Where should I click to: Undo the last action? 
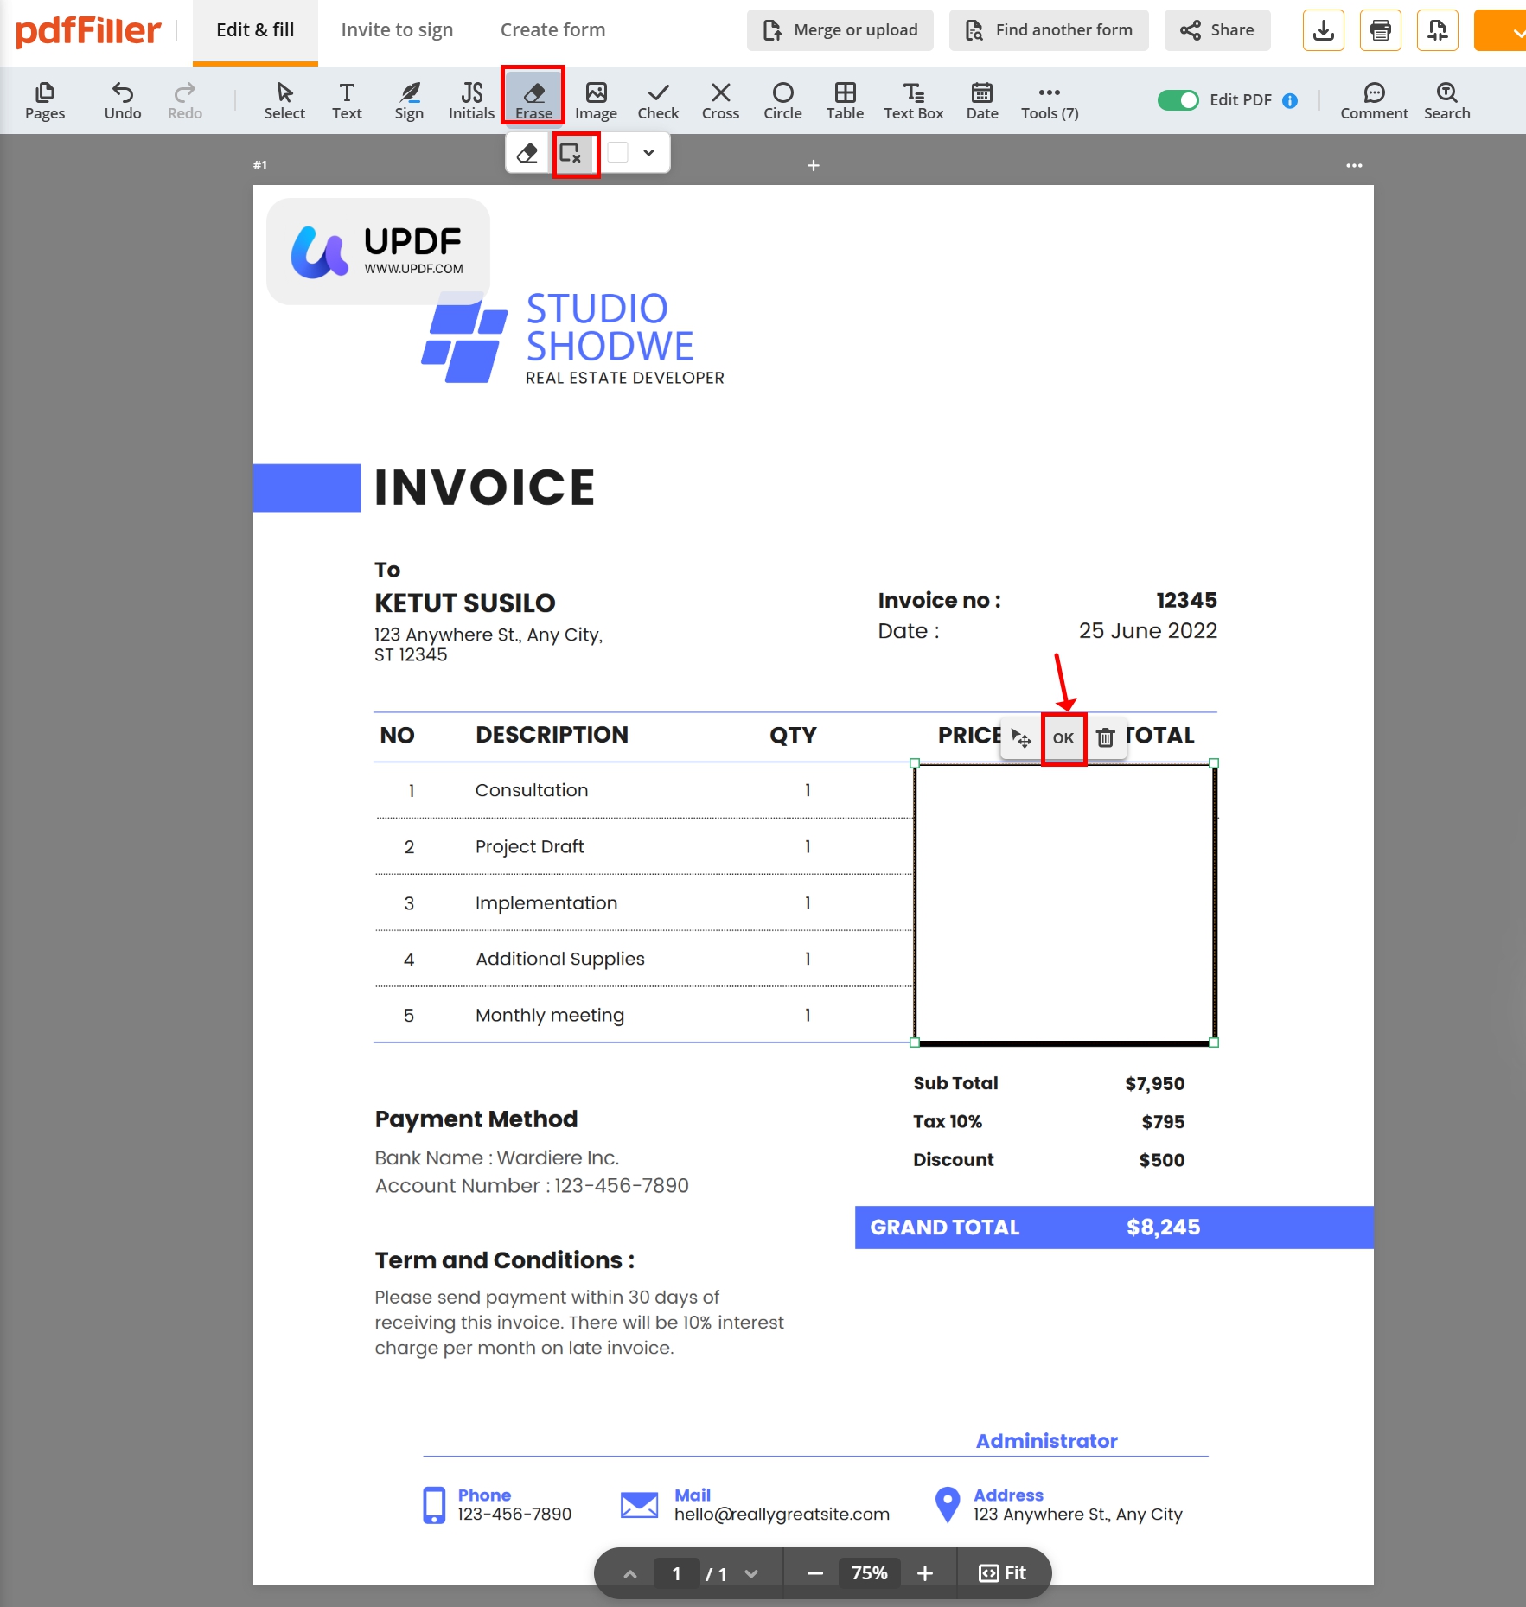(123, 101)
